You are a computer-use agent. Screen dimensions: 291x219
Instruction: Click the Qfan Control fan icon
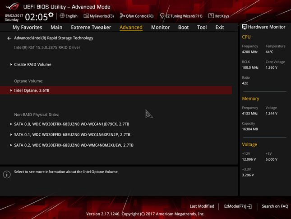coord(122,16)
